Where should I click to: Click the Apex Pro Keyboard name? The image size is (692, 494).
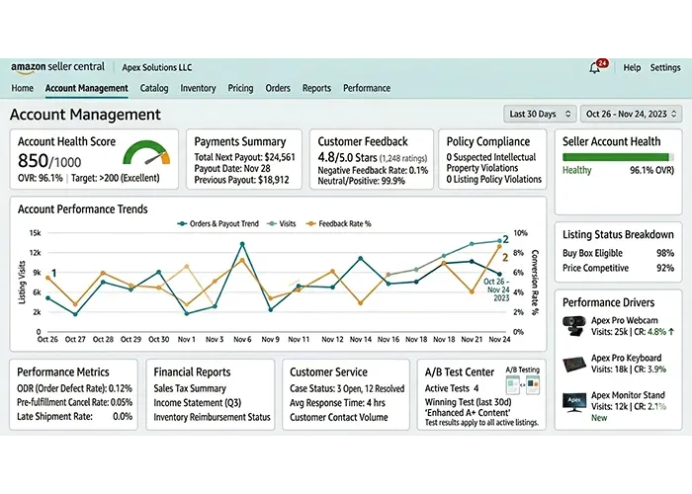626,358
